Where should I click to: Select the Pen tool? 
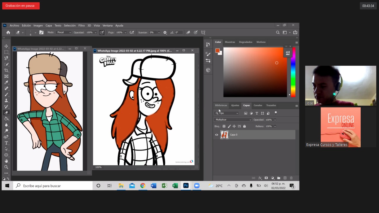tap(6, 137)
